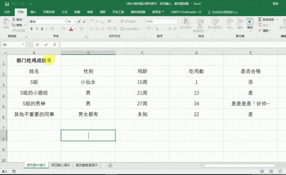Click the AutoSum sigma icon
The width and height of the screenshot is (286, 175).
[x=260, y=19]
